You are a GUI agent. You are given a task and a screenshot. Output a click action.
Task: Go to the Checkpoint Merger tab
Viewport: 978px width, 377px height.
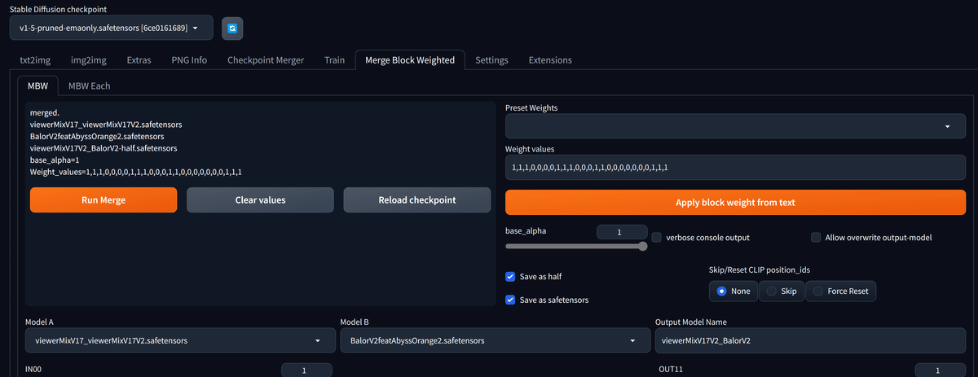tap(266, 60)
